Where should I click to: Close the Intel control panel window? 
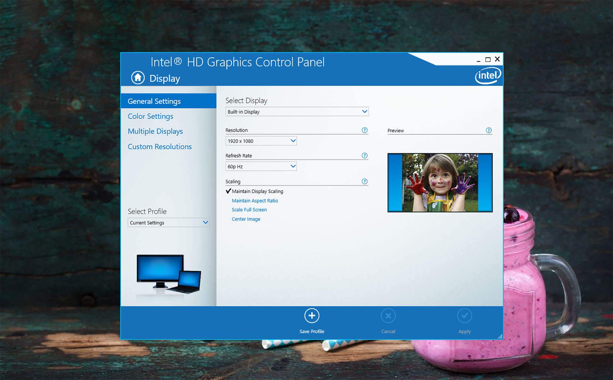[x=497, y=59]
